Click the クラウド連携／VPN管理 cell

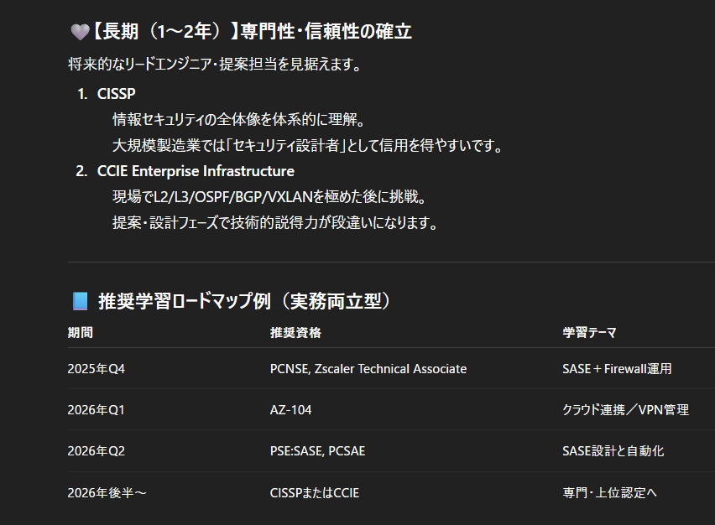[625, 410]
